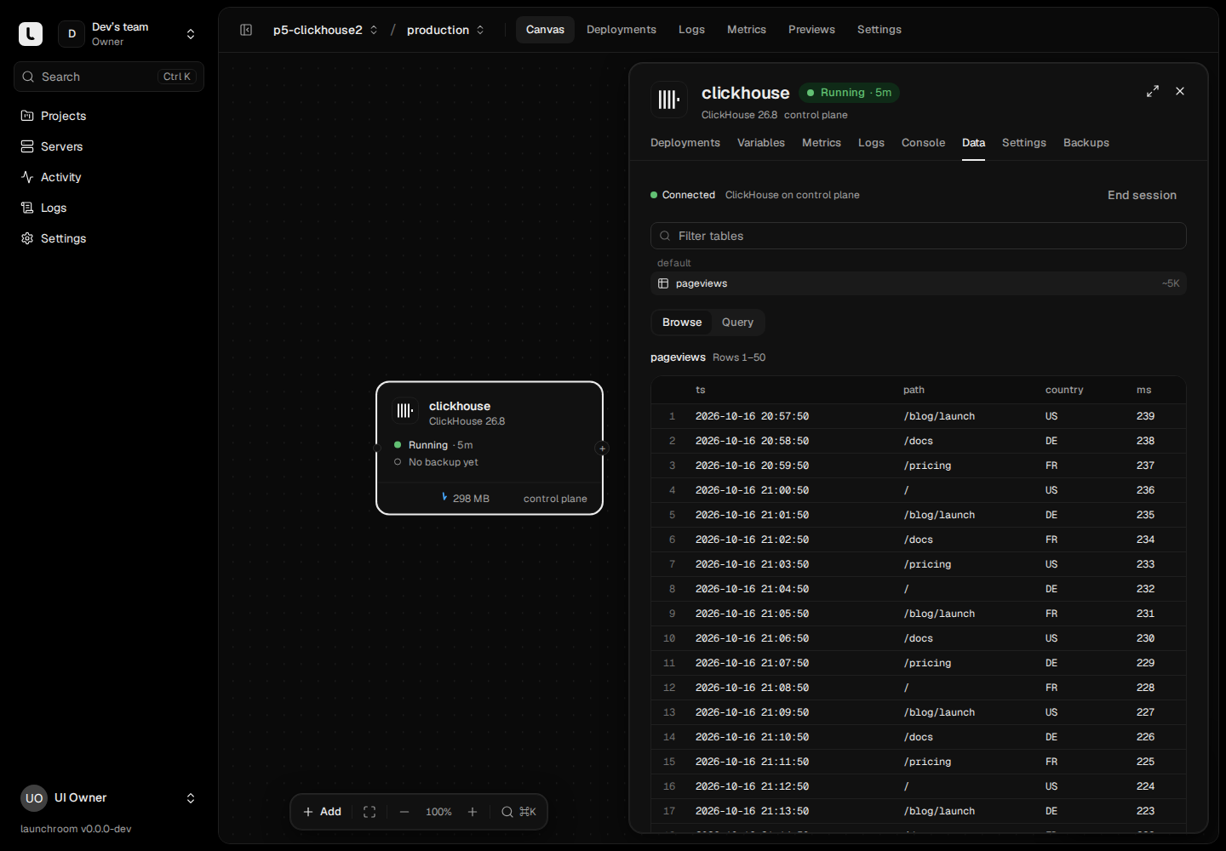Click the Add button on canvas toolbar

322,812
